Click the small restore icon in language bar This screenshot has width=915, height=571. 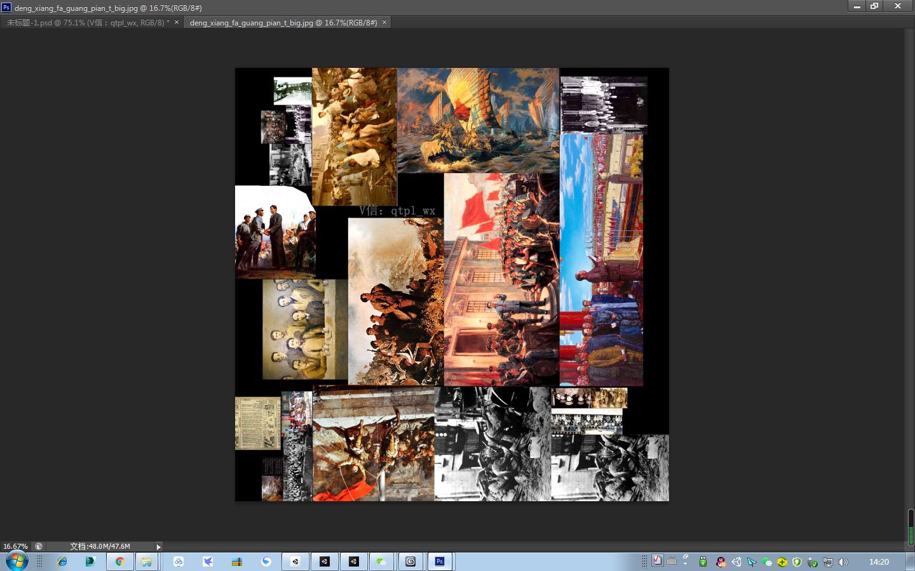coord(686,556)
